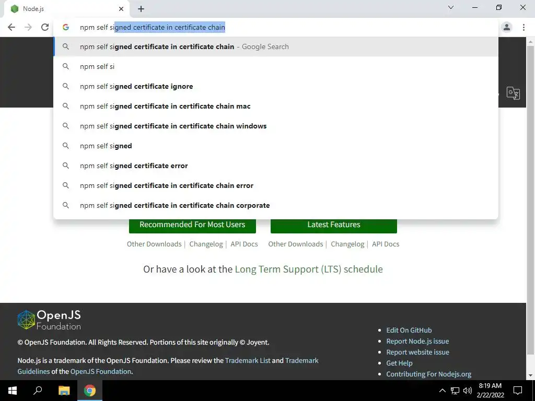Open API Docs under Latest Features

coord(386,244)
